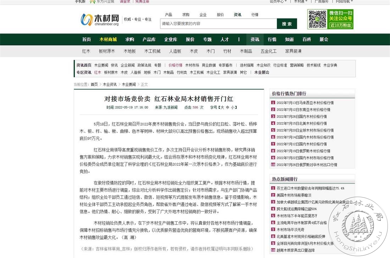The image size is (390, 258).
Task: Click 木业资讯 breadcrumb link
Action: 110,85
